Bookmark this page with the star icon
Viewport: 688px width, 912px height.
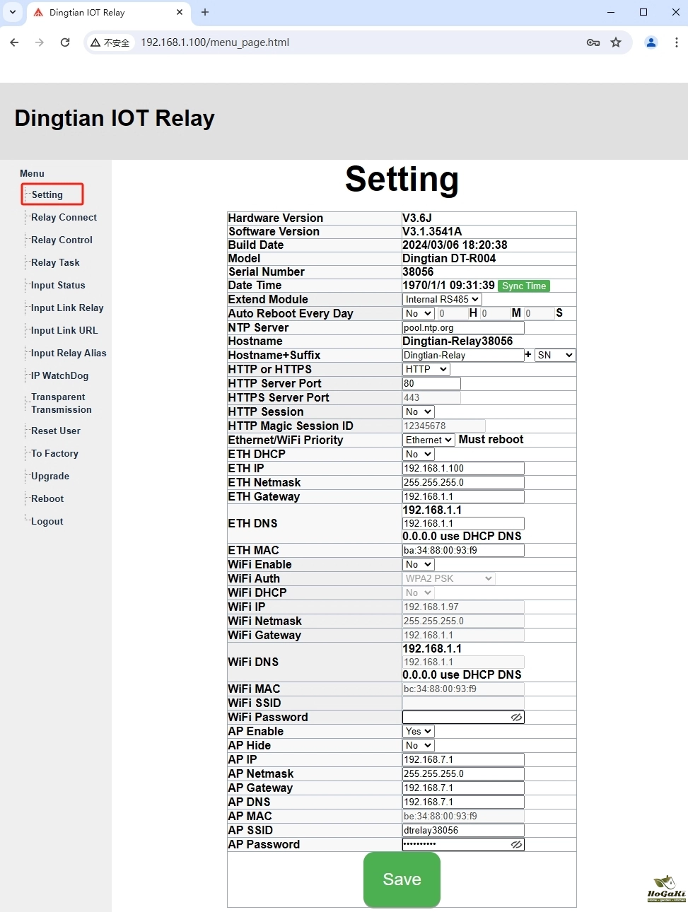point(616,42)
